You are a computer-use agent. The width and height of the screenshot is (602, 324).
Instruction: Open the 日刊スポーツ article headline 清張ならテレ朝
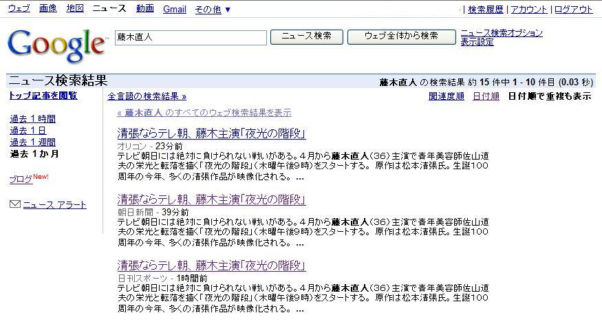coord(211,266)
